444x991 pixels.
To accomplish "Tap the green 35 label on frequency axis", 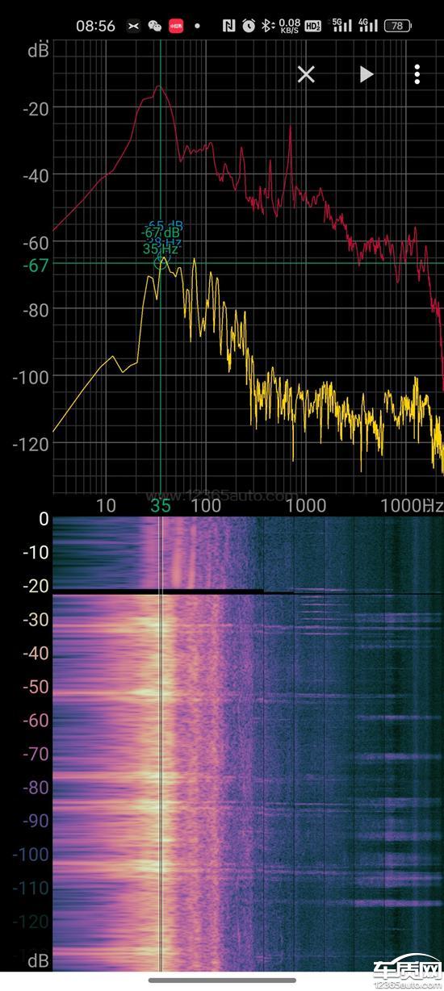I will coord(161,506).
